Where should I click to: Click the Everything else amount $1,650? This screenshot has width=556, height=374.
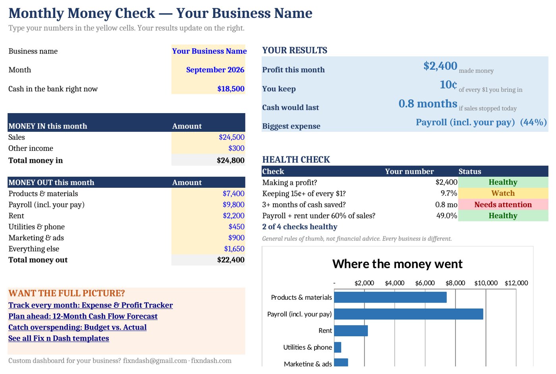tap(208, 249)
